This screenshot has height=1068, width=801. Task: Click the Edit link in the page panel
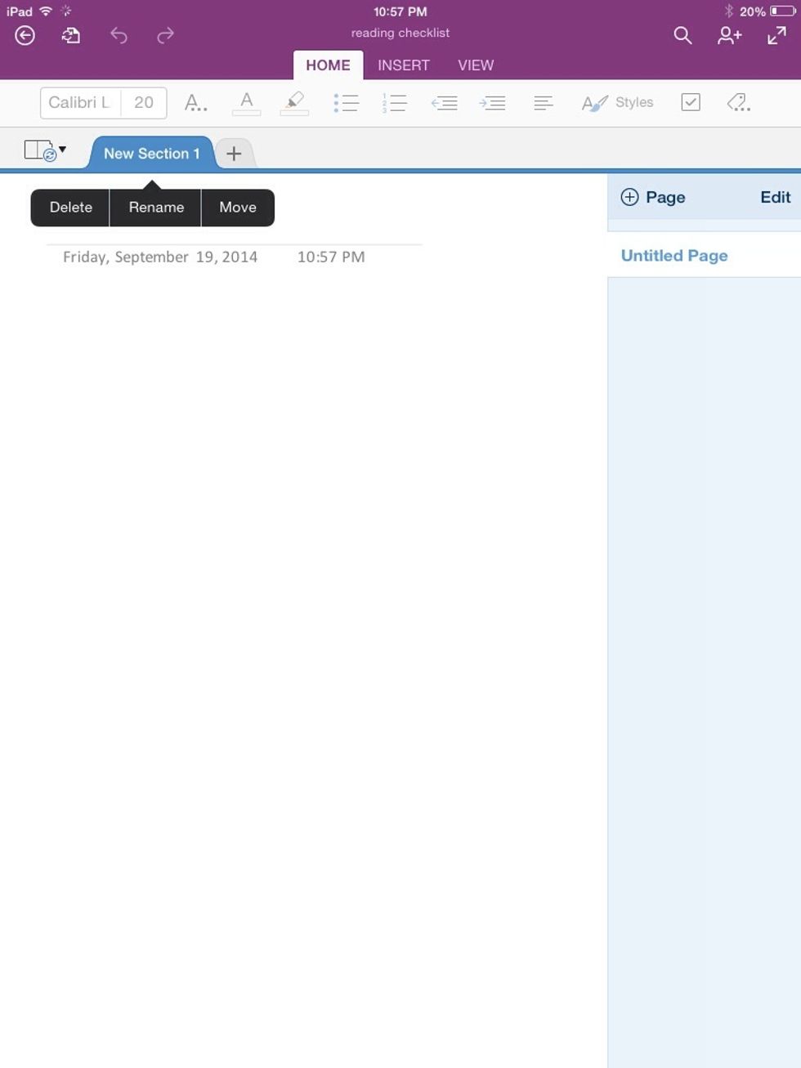774,197
